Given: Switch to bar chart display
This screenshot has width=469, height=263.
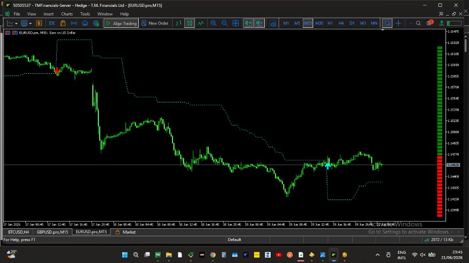Looking at the screenshot, I should tap(179, 23).
